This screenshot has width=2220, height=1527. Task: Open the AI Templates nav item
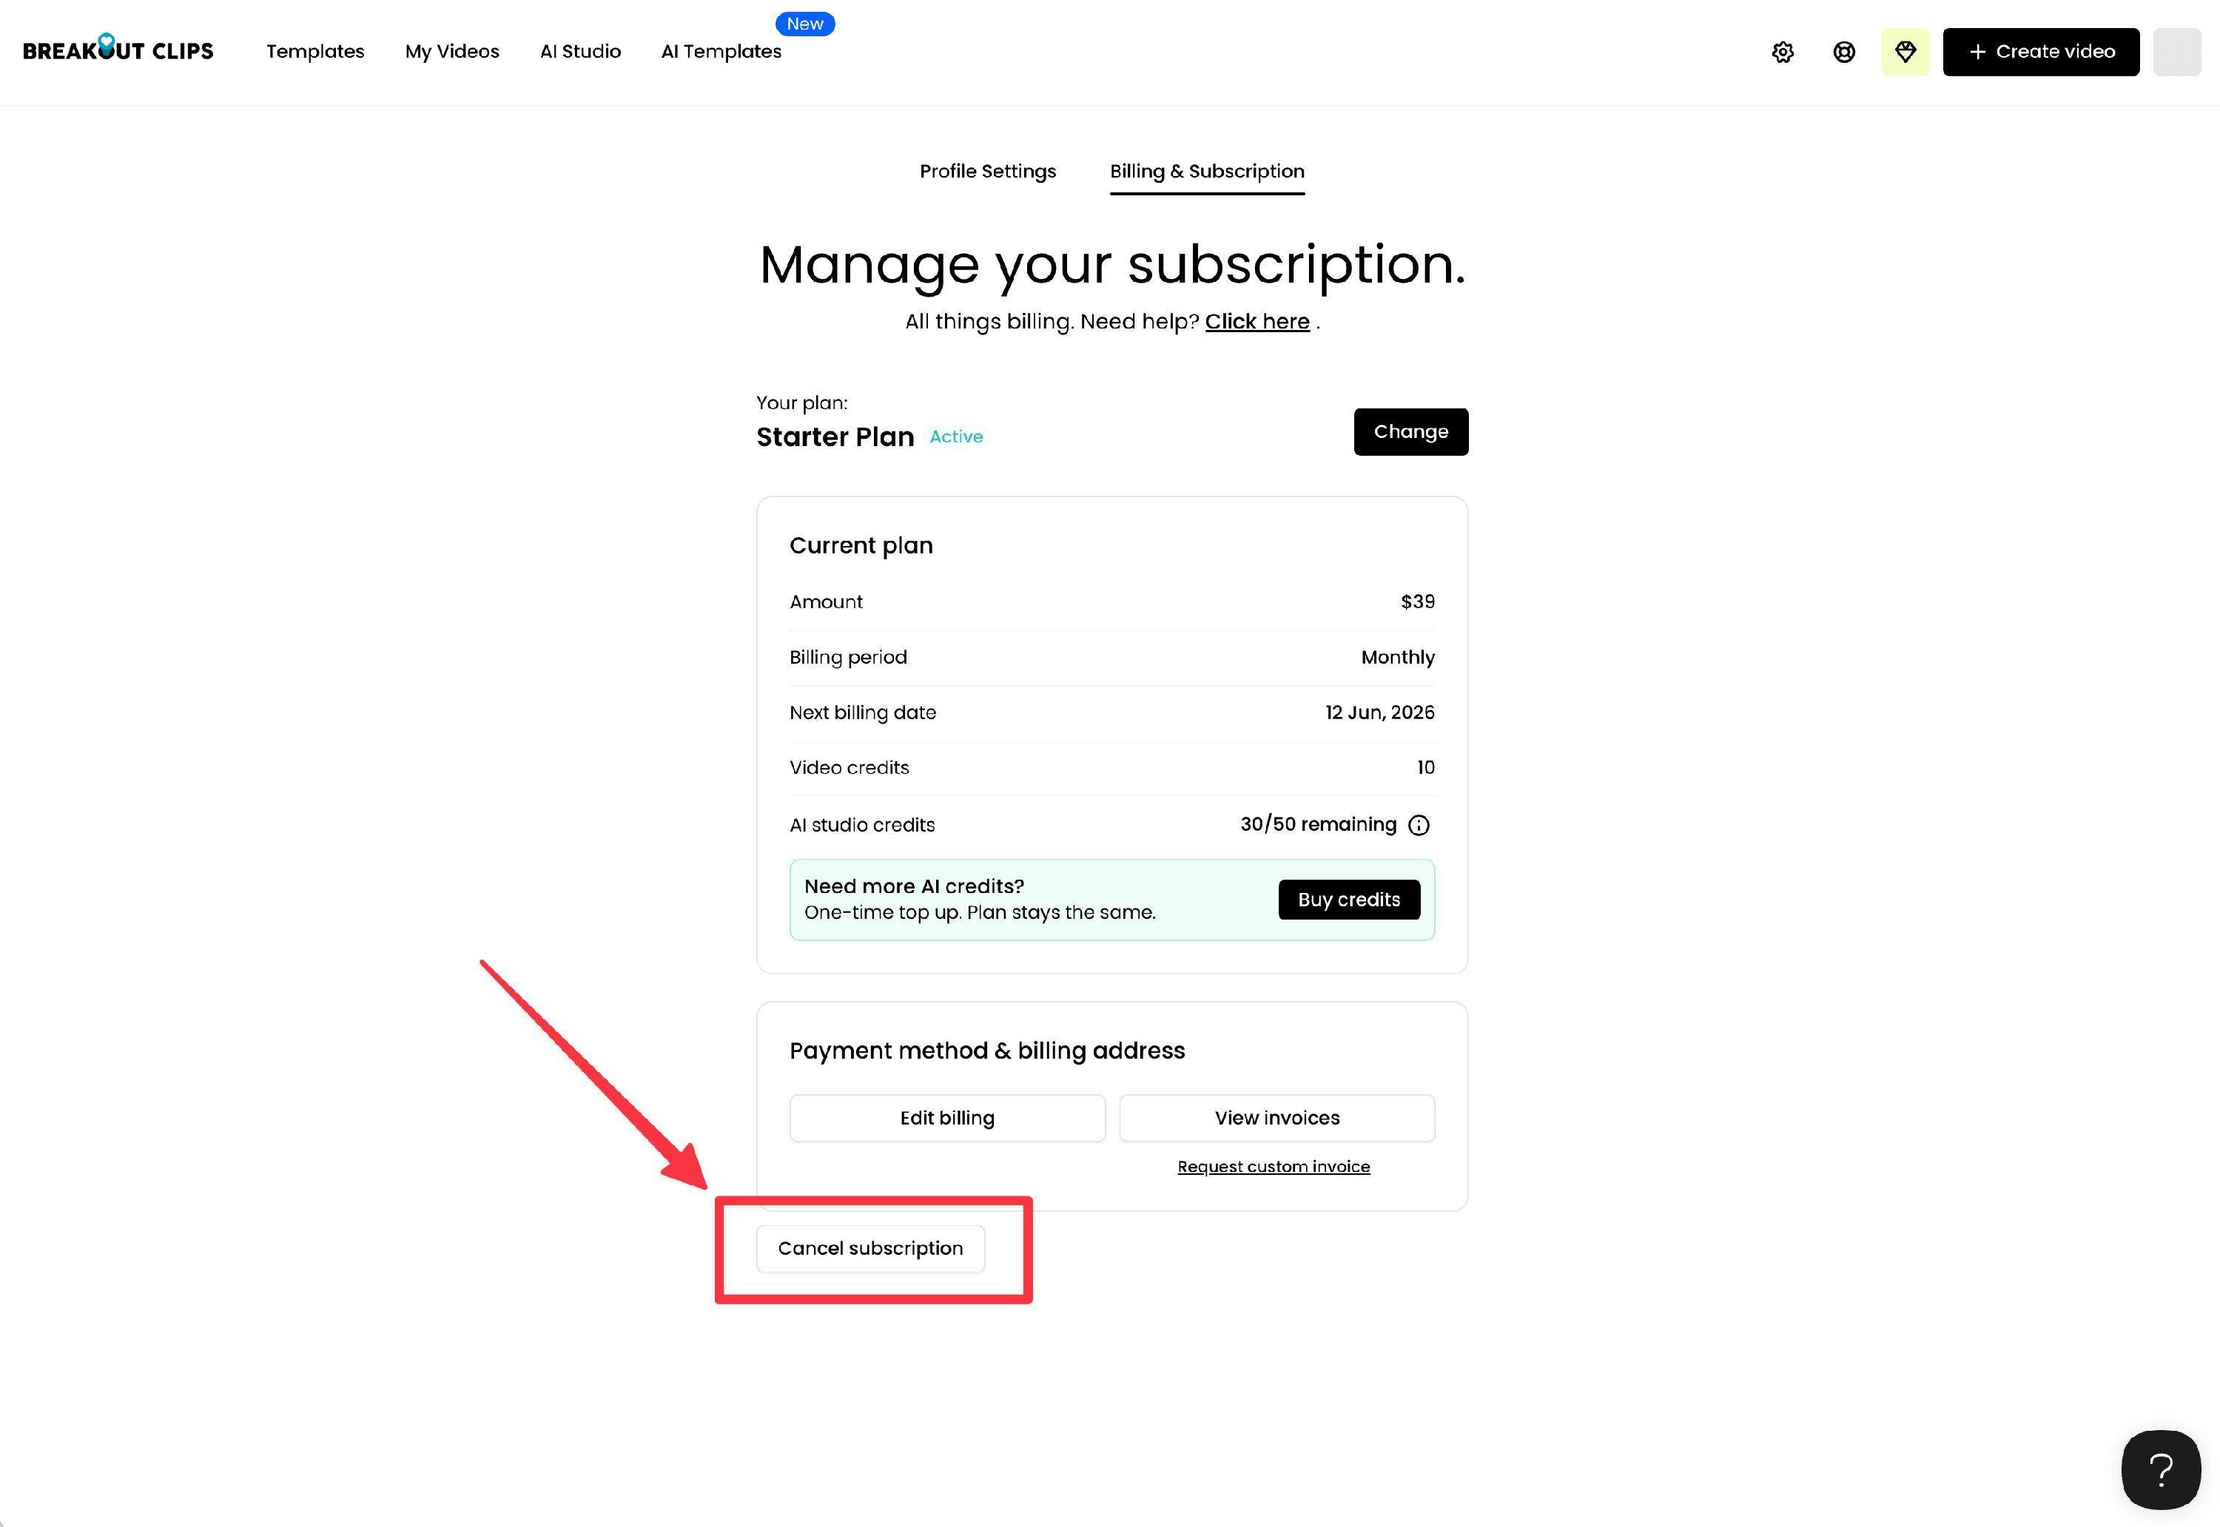(x=721, y=52)
